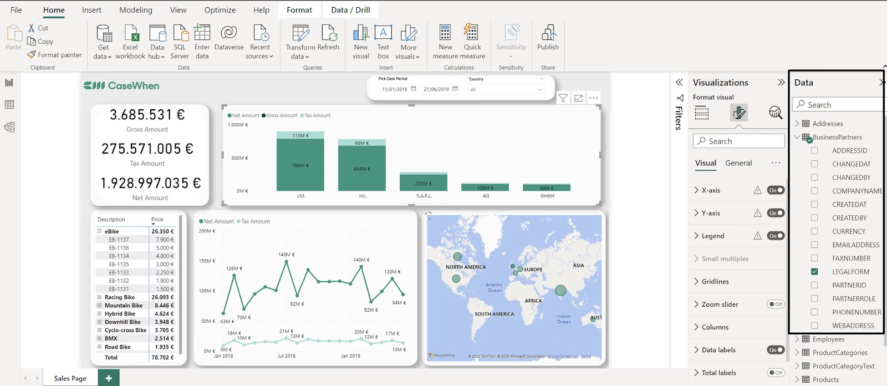
Task: Open the Country slicer dropdown
Action: click(x=540, y=90)
